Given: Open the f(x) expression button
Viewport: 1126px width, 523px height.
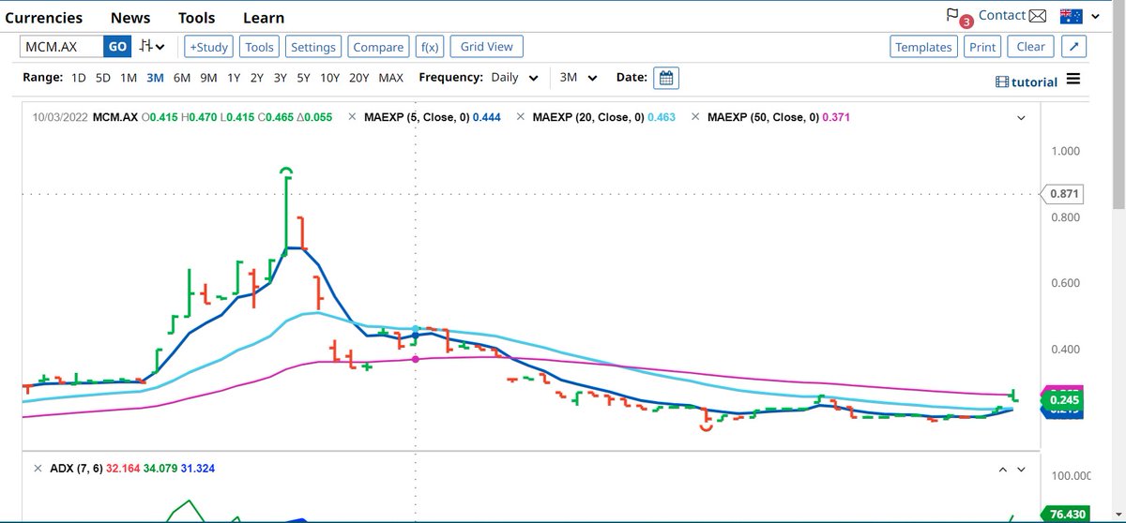Looking at the screenshot, I should [x=430, y=47].
